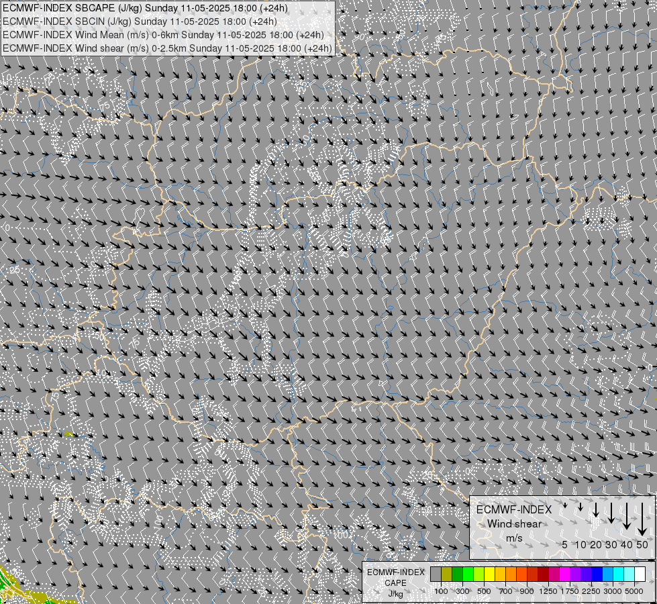Select the bright magenta CAPE legend swatch
The width and height of the screenshot is (657, 604).
click(565, 574)
